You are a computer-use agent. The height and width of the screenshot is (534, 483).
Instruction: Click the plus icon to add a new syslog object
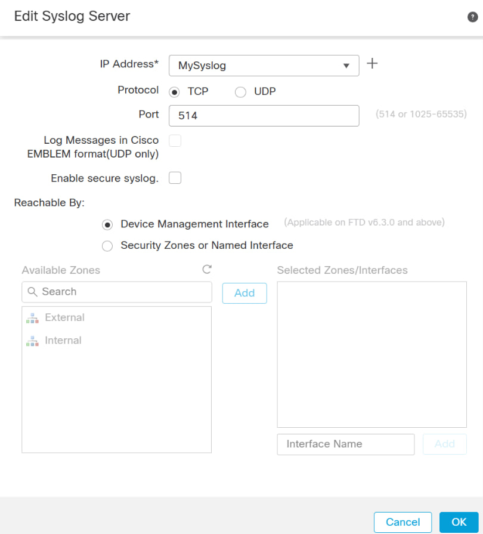(372, 63)
